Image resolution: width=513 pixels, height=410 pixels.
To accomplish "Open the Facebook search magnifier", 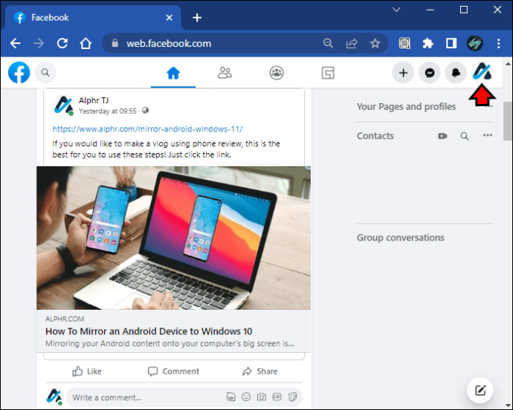I will pyautogui.click(x=45, y=73).
